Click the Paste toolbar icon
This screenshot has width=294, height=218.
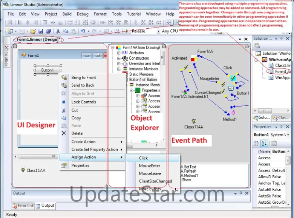pyautogui.click(x=73, y=31)
